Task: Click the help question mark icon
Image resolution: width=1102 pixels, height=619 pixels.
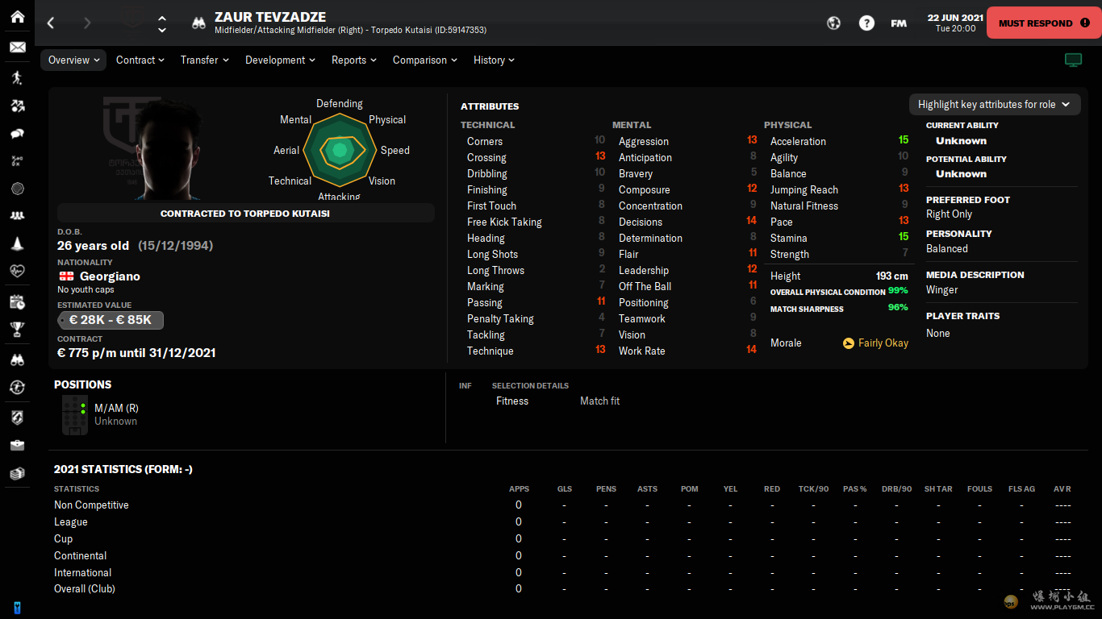Action: pos(866,23)
